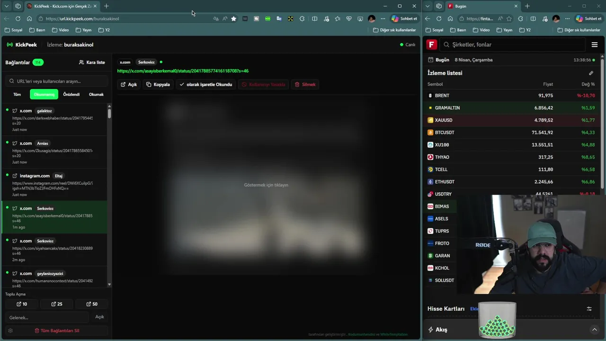
Task: Click the Açık open button
Action: tap(129, 84)
